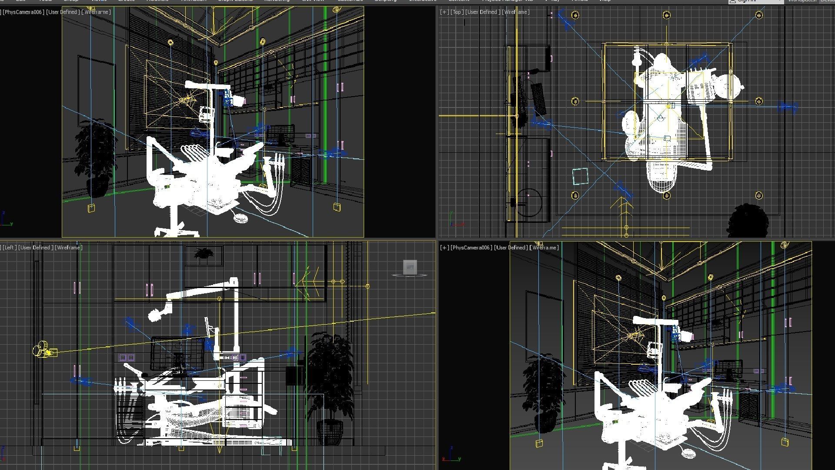The height and width of the screenshot is (470, 835).
Task: Select the small cyan square object in Top viewport
Action: pos(580,176)
